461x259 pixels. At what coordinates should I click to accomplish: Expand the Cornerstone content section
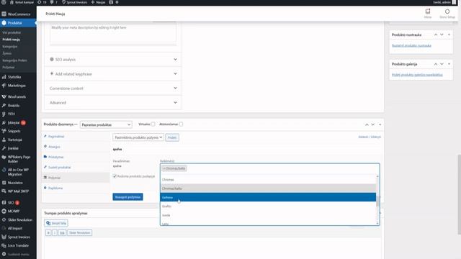click(113, 88)
